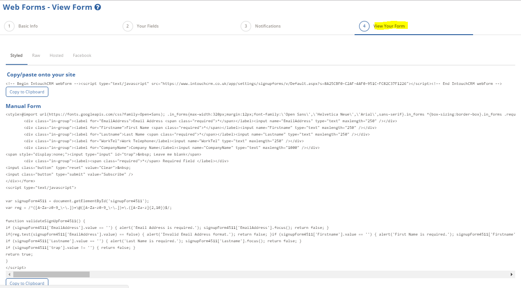The image size is (521, 288).
Task: Open the View Your Form step
Action: pyautogui.click(x=389, y=26)
